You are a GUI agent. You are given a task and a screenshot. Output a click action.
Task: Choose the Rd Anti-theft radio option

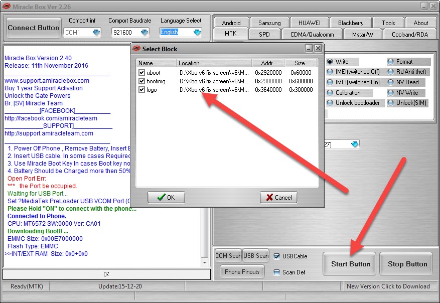pyautogui.click(x=390, y=72)
